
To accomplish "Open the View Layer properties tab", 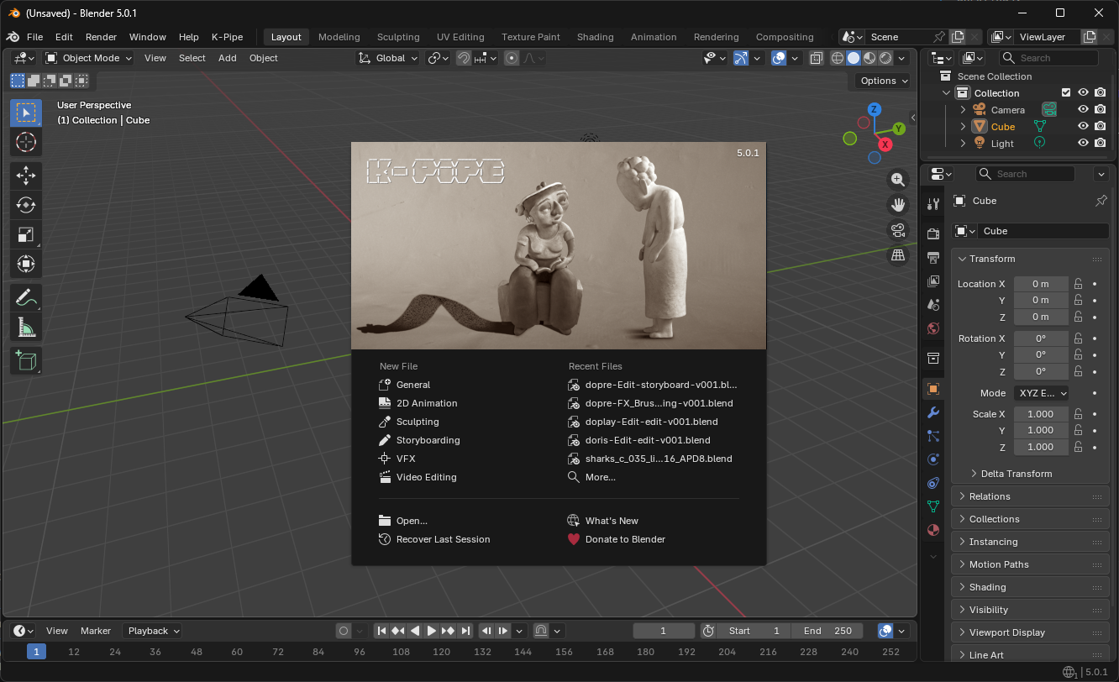I will coord(932,281).
